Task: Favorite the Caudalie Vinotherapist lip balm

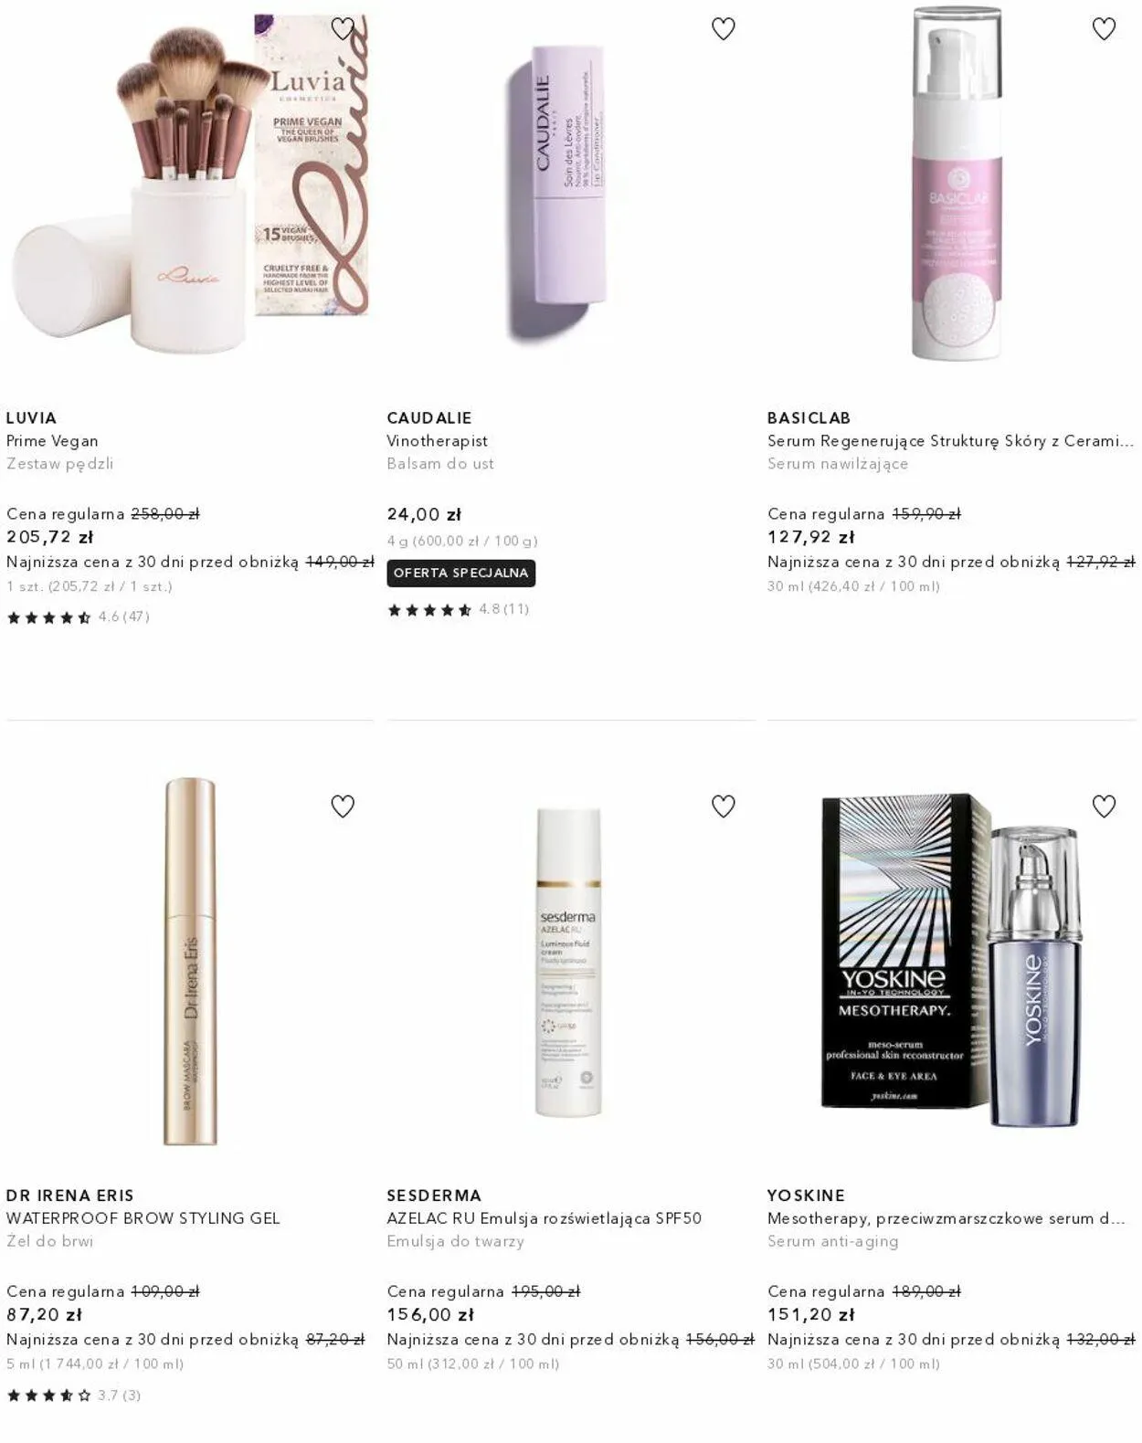Action: (723, 29)
